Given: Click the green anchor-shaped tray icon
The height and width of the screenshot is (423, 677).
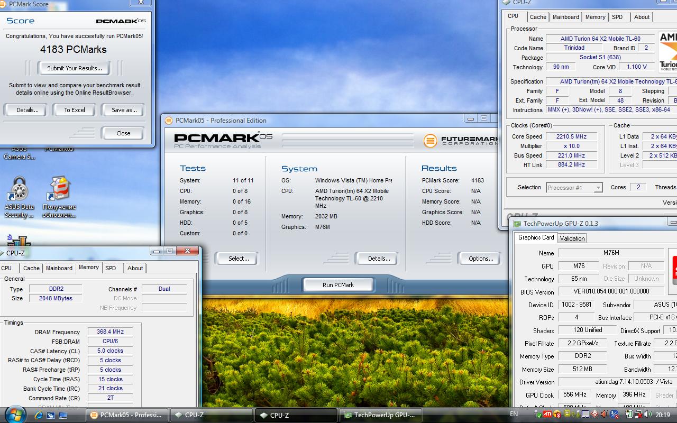Looking at the screenshot, I should click(576, 414).
